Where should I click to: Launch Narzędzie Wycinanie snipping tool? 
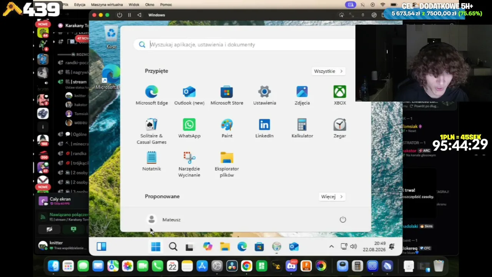(189, 164)
